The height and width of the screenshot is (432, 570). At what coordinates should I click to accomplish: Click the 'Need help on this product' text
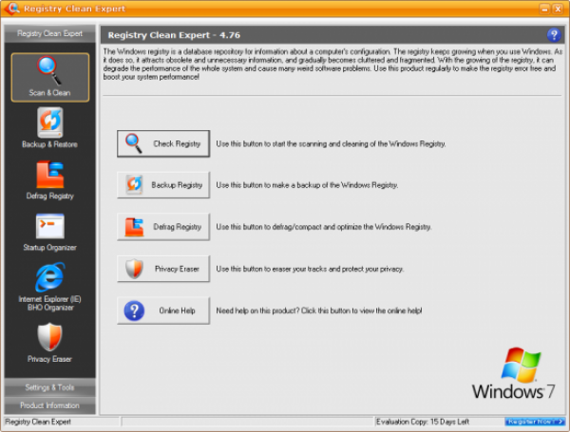[319, 311]
